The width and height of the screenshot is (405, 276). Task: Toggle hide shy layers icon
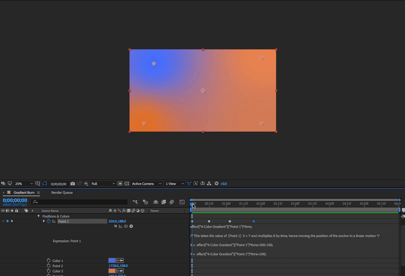point(155,202)
